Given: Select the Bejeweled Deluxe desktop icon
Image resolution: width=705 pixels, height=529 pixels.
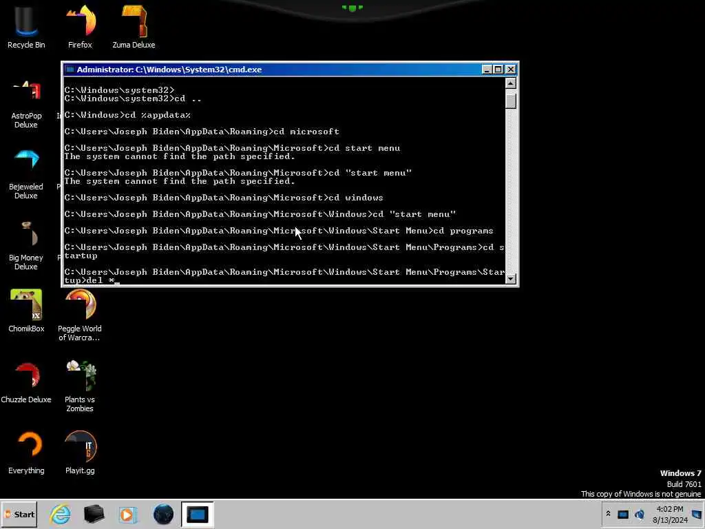Looking at the screenshot, I should click(26, 174).
